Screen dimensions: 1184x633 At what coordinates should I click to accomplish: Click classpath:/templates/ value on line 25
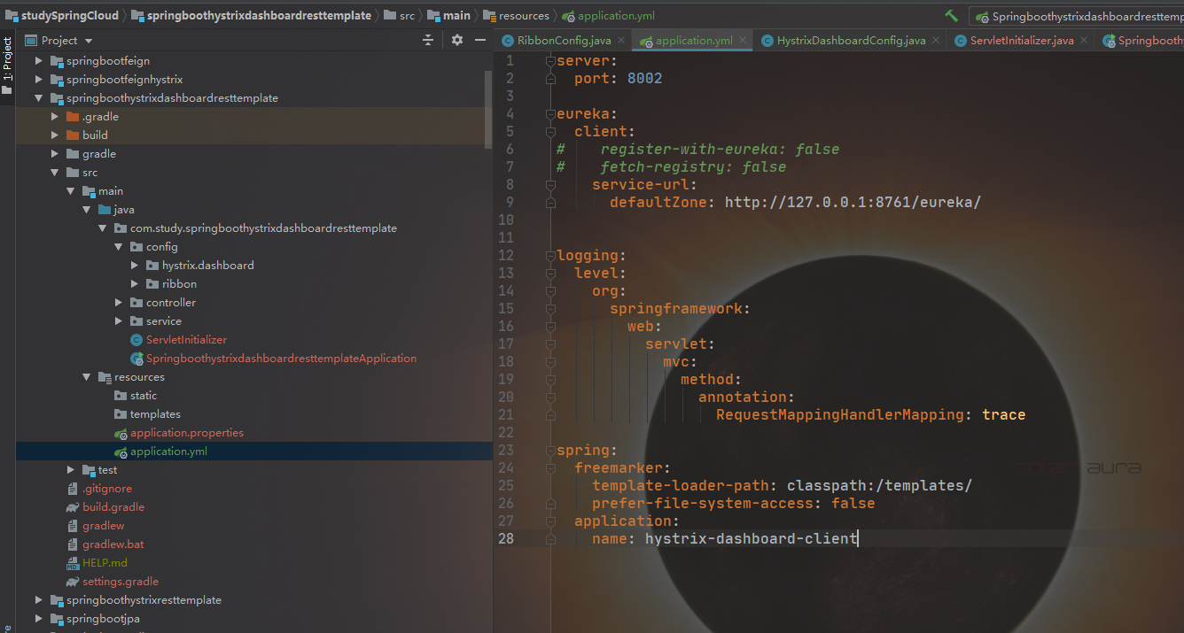click(879, 485)
